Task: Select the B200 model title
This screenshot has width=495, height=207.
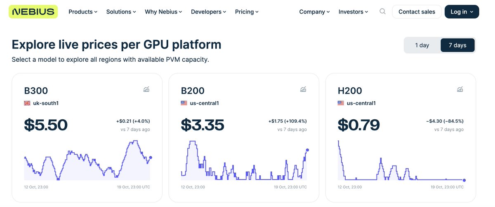Action: [x=193, y=91]
